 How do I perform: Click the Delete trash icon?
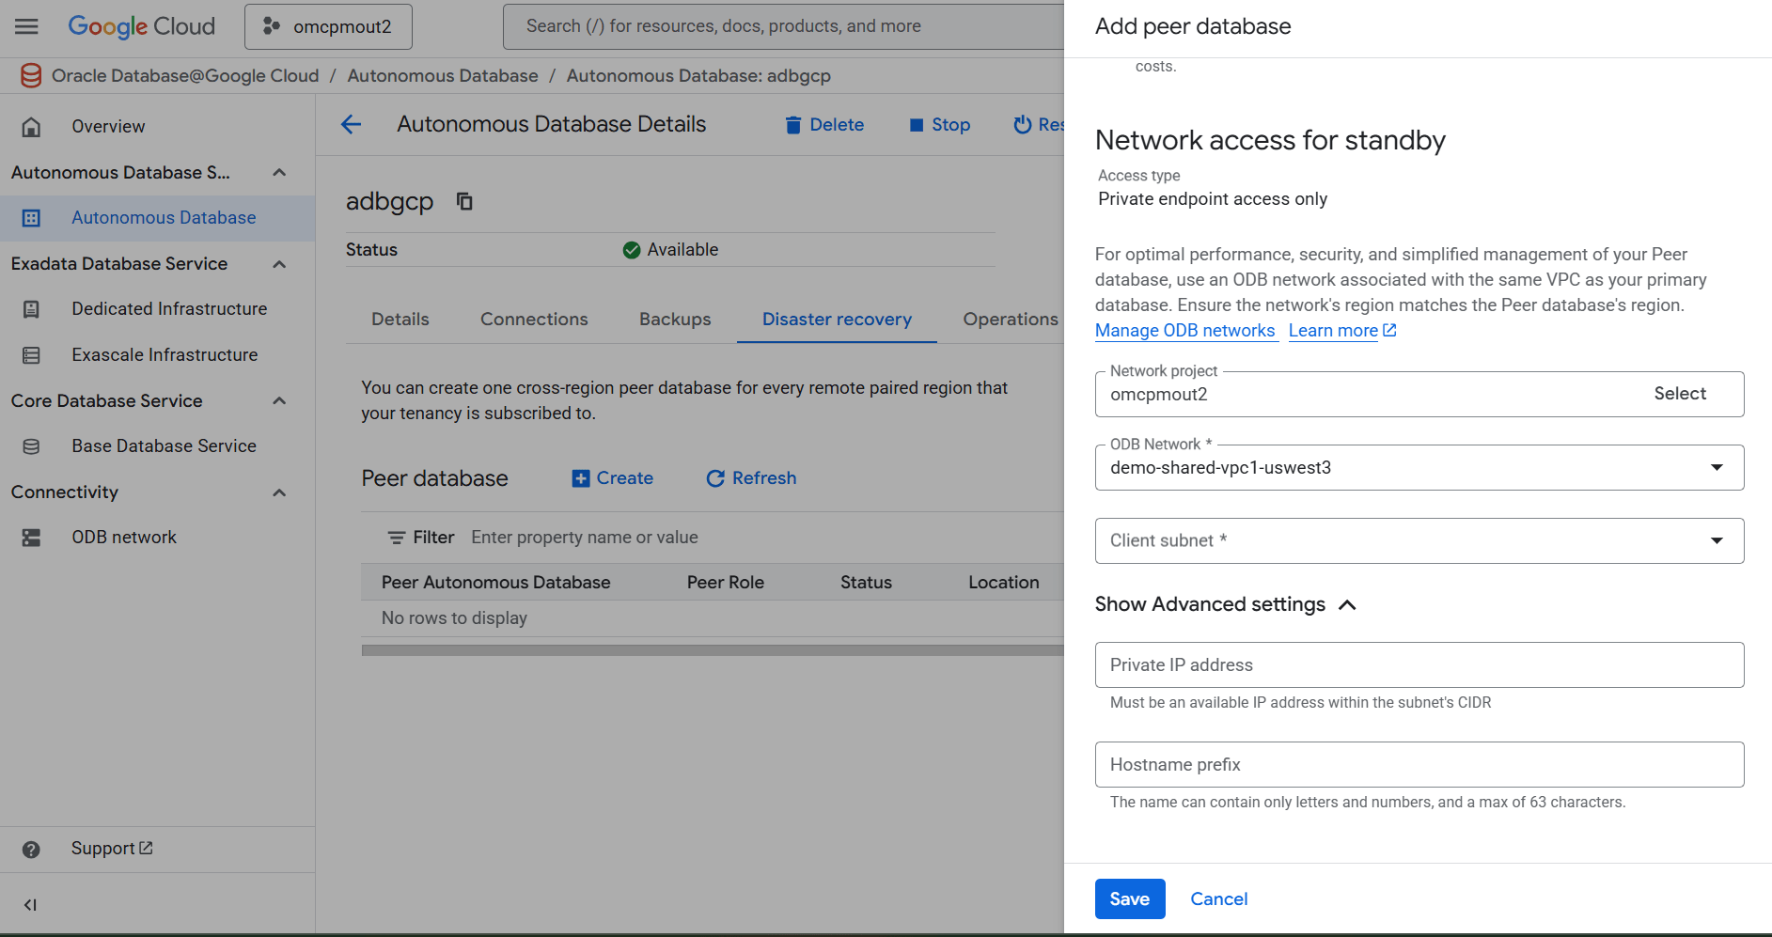click(x=792, y=124)
